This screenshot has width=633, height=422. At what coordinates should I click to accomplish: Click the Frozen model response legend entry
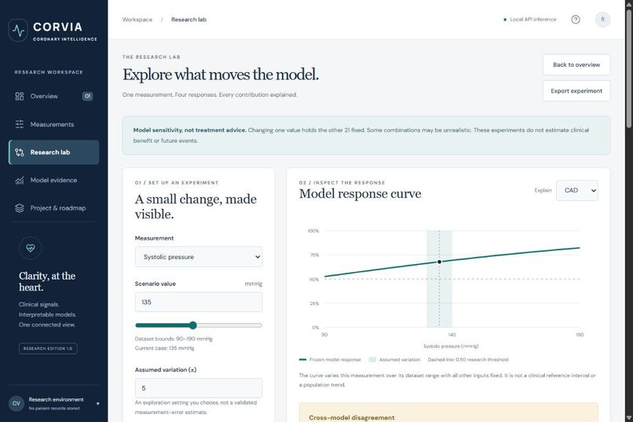(330, 359)
